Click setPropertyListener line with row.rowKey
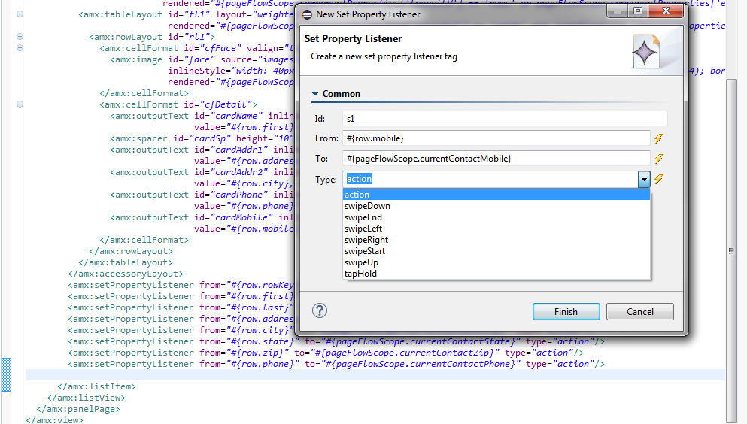Image resolution: width=747 pixels, height=424 pixels. click(181, 285)
